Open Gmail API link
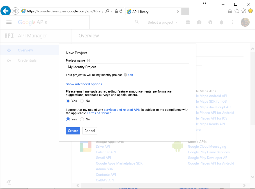 point(104,158)
